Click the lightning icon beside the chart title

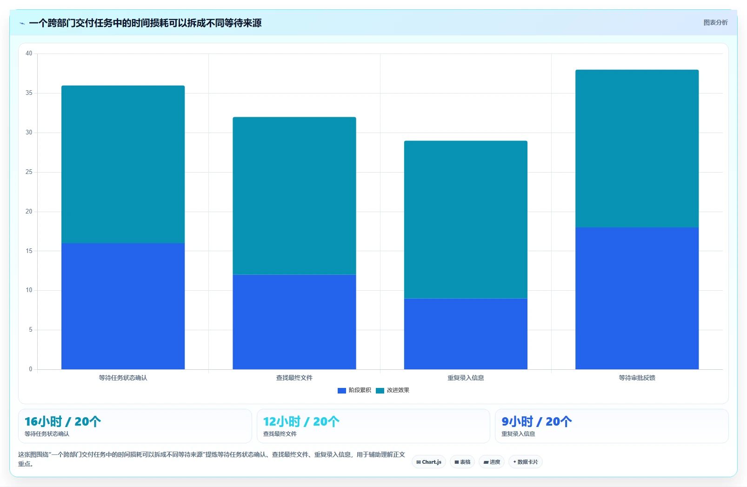click(x=22, y=23)
